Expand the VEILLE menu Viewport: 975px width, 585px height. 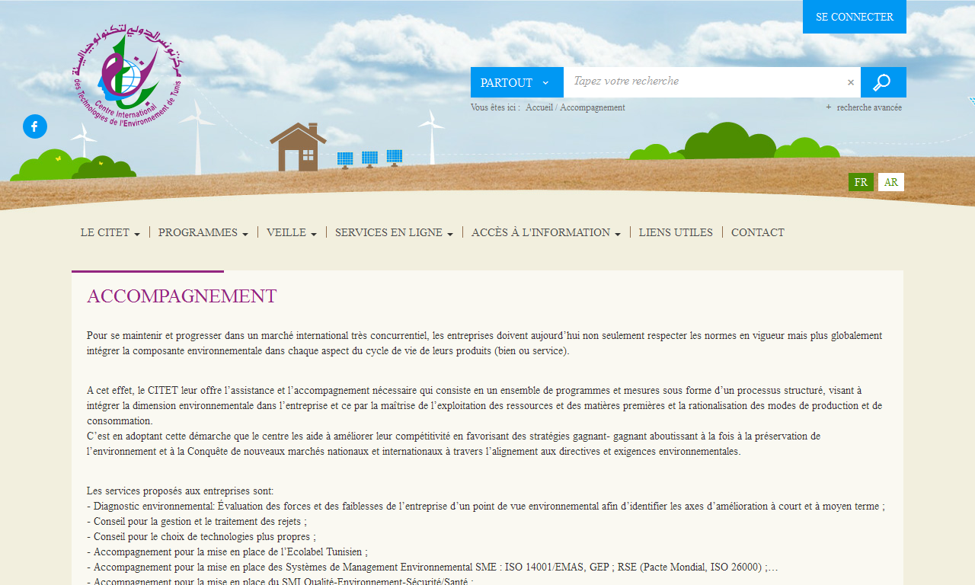click(x=292, y=232)
